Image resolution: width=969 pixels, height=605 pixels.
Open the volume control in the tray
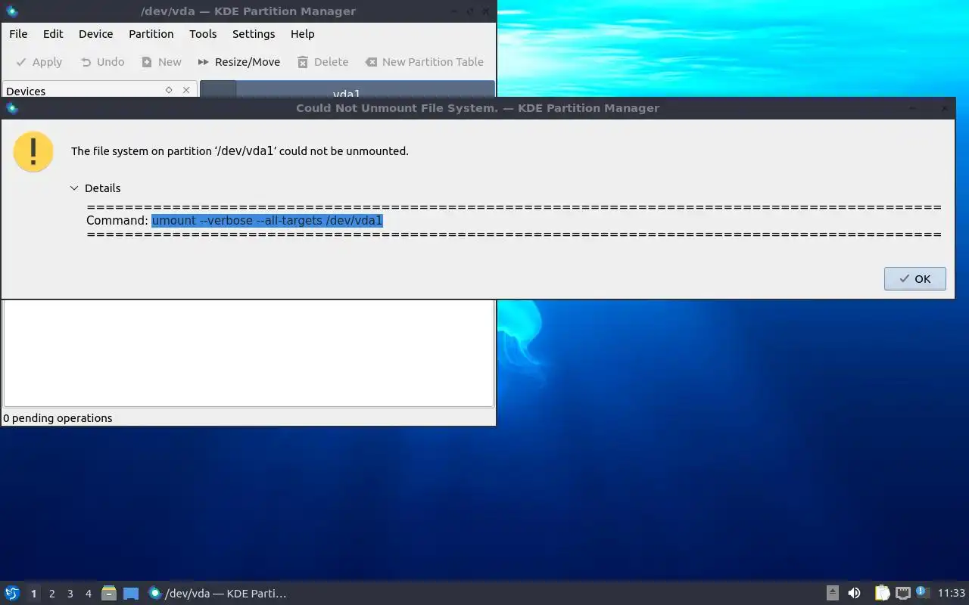click(854, 594)
